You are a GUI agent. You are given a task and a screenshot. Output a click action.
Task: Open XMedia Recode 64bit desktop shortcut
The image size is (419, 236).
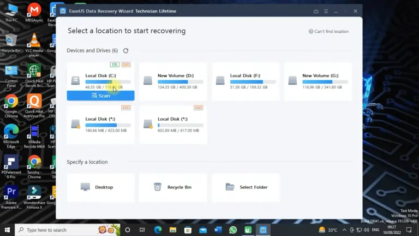click(34, 137)
